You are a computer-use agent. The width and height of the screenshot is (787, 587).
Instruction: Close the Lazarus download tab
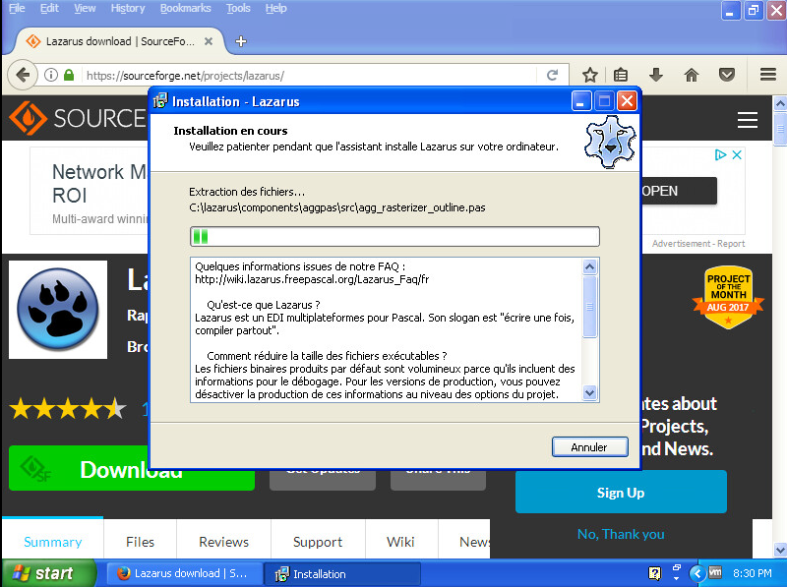pyautogui.click(x=209, y=41)
